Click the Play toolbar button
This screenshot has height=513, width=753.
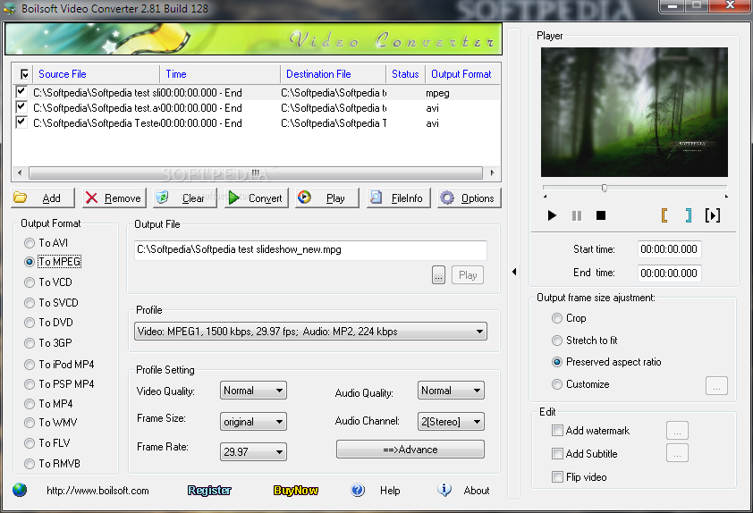click(327, 198)
